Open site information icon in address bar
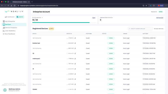This screenshot has width=168, height=94. pyautogui.click(x=18, y=5)
